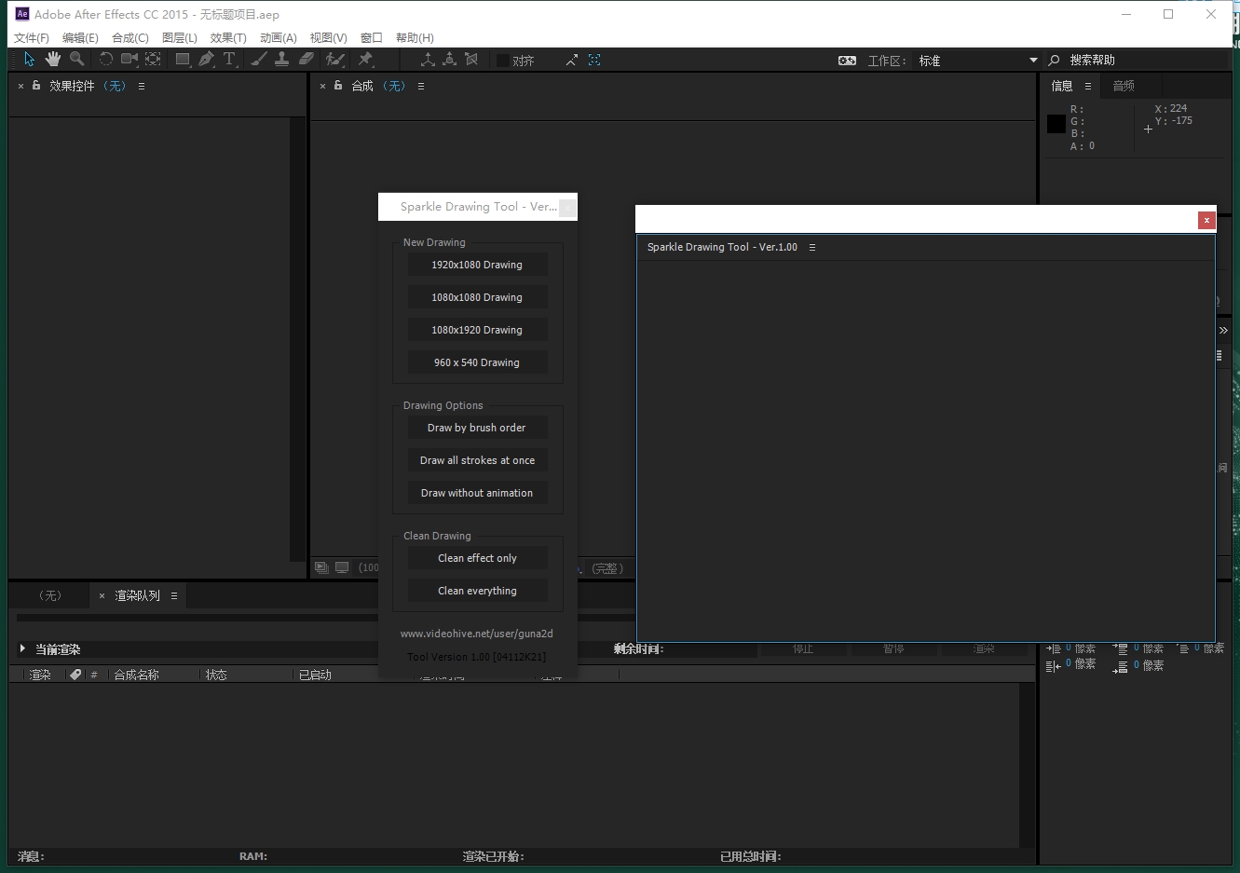Select the Pan Behind anchor point tool

tap(154, 60)
